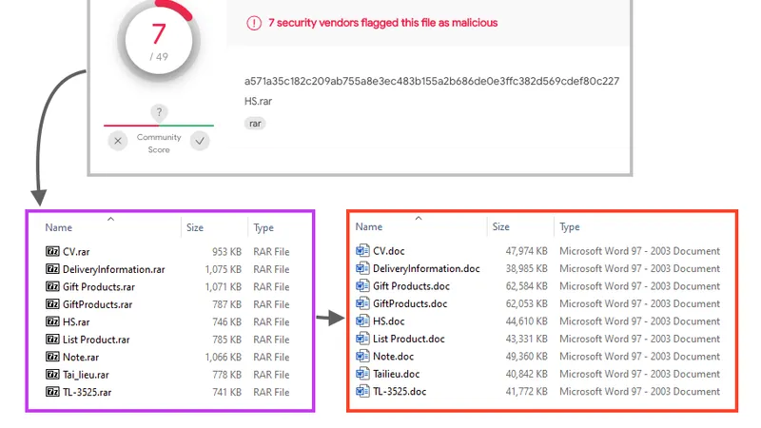Screen dimensions: 761x428
Task: Click the DeliveryInformation.doc Word icon
Action: 362,268
